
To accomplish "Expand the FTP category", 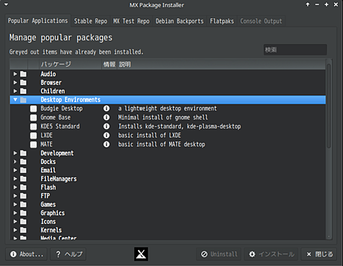I will [x=15, y=196].
